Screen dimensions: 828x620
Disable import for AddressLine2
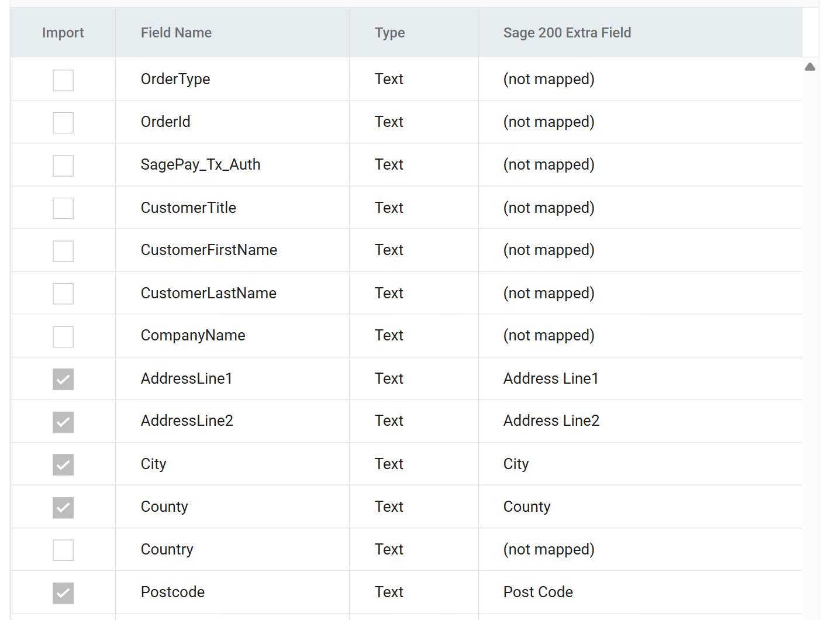(x=63, y=422)
